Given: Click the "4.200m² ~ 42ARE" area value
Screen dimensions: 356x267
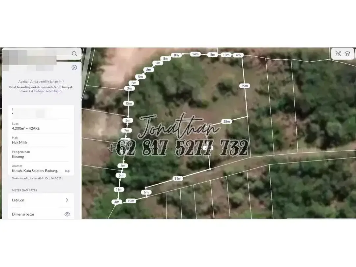Looking at the screenshot, I should (26, 128).
